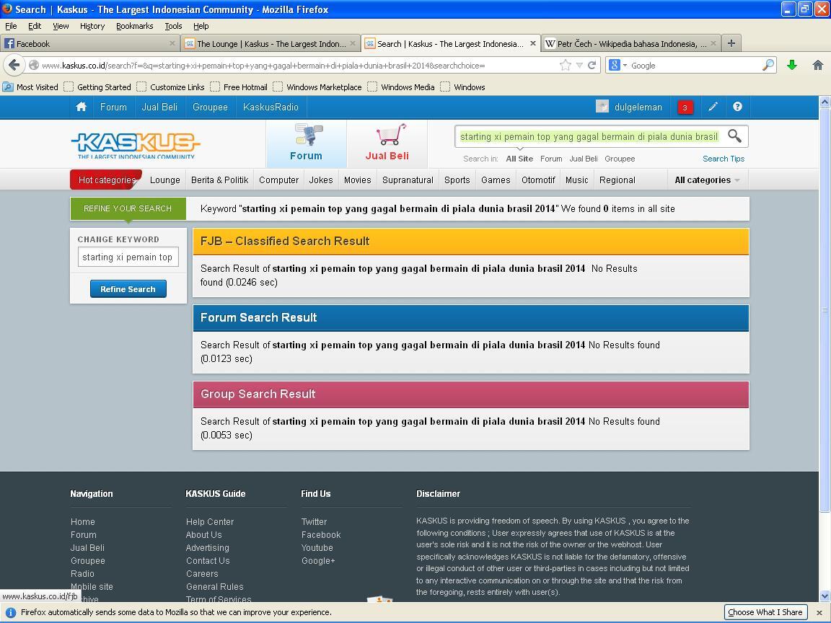Close the Facebook tab
This screenshot has height=623, width=831.
pyautogui.click(x=172, y=43)
